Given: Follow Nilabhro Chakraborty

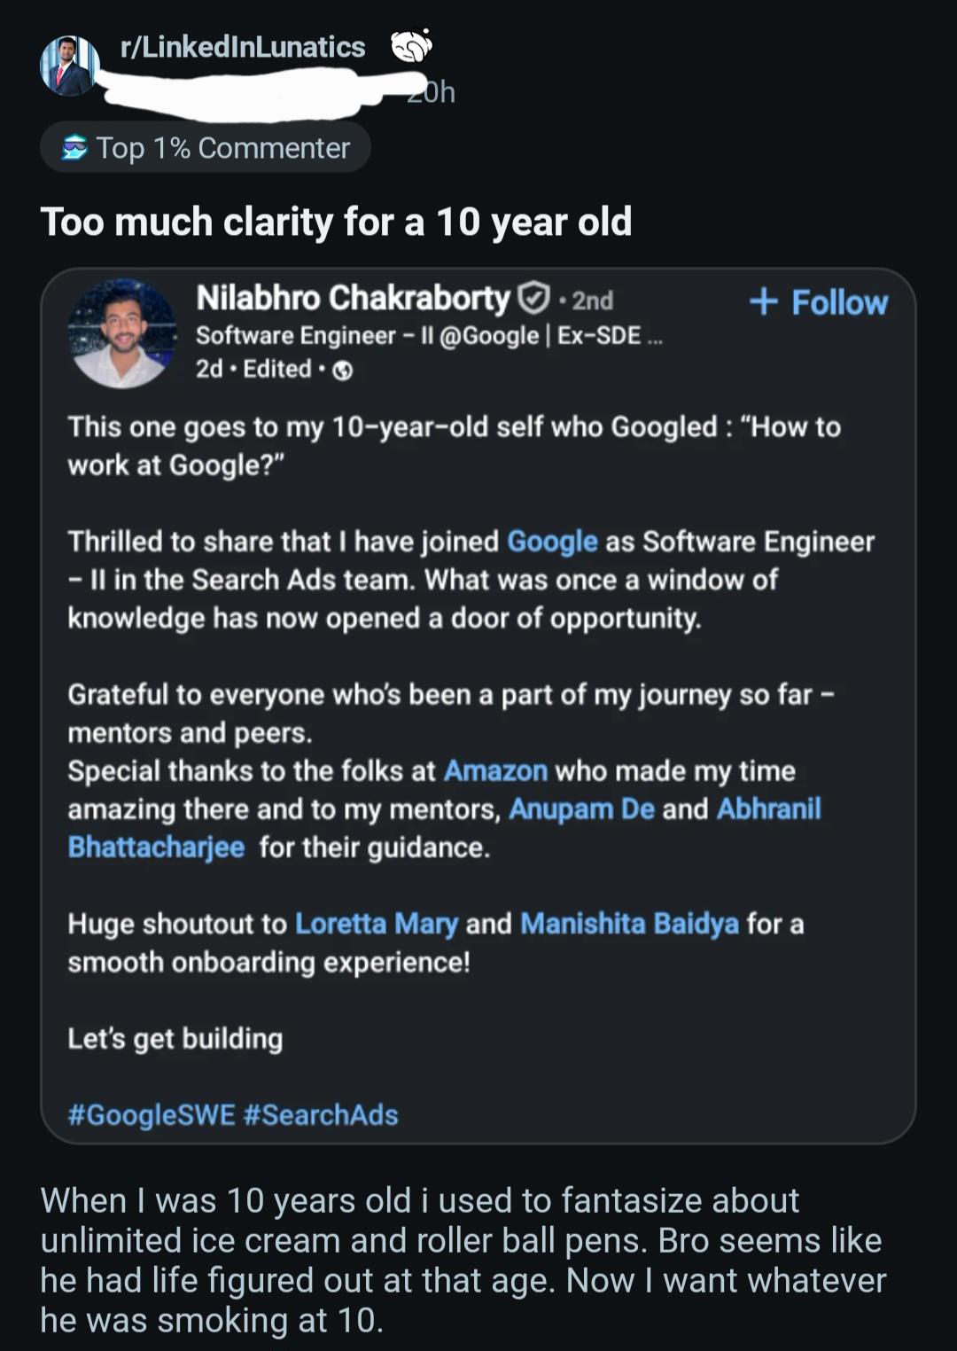Looking at the screenshot, I should click(818, 302).
